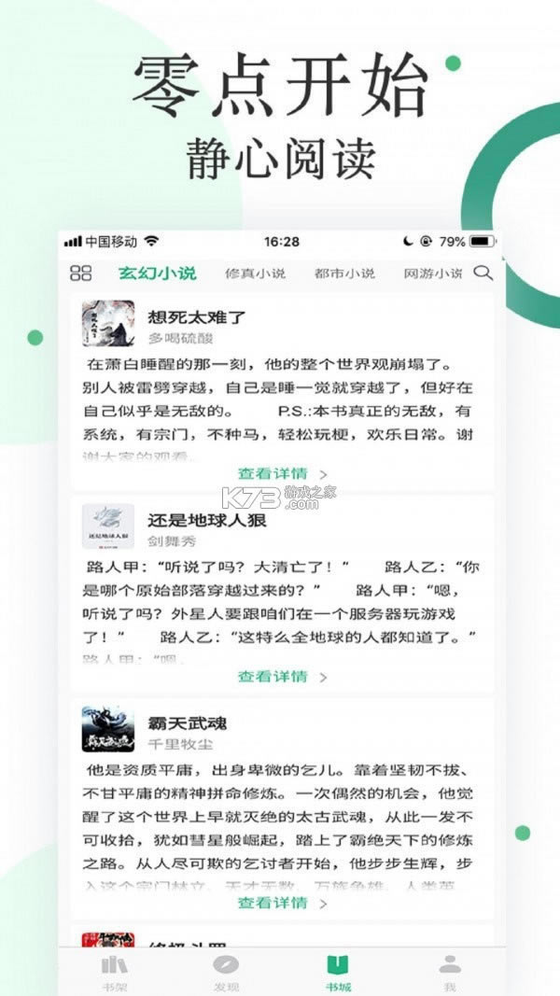Open the category grid icon
The image size is (560, 996).
click(80, 274)
